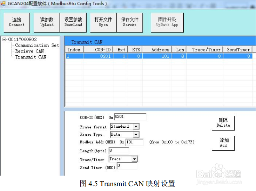Viewport: 256px width, 191px height.
Task: Click the COB-ID (HEX) input field
Action: 130,117
